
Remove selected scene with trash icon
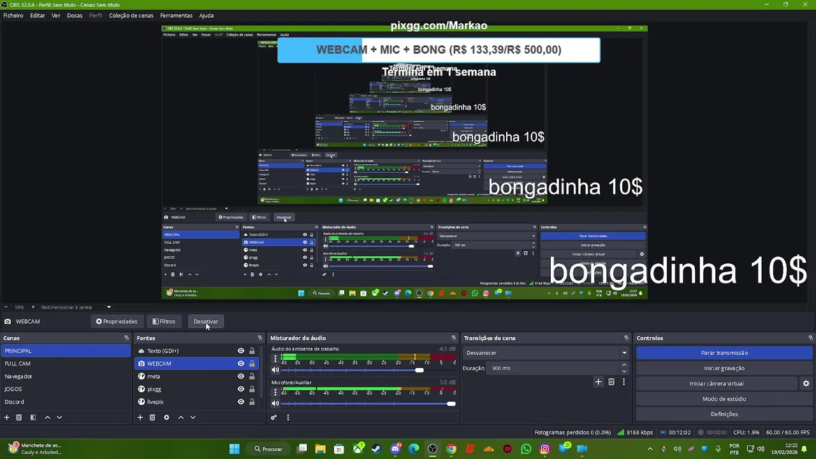(19, 418)
